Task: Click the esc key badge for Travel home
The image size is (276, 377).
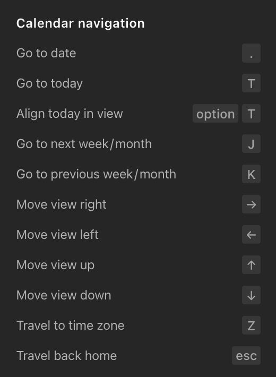Action: click(246, 356)
